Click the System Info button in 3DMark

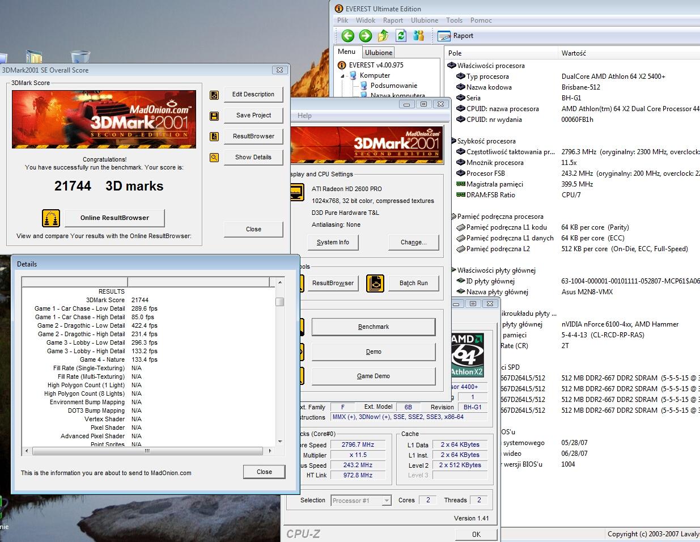[333, 243]
